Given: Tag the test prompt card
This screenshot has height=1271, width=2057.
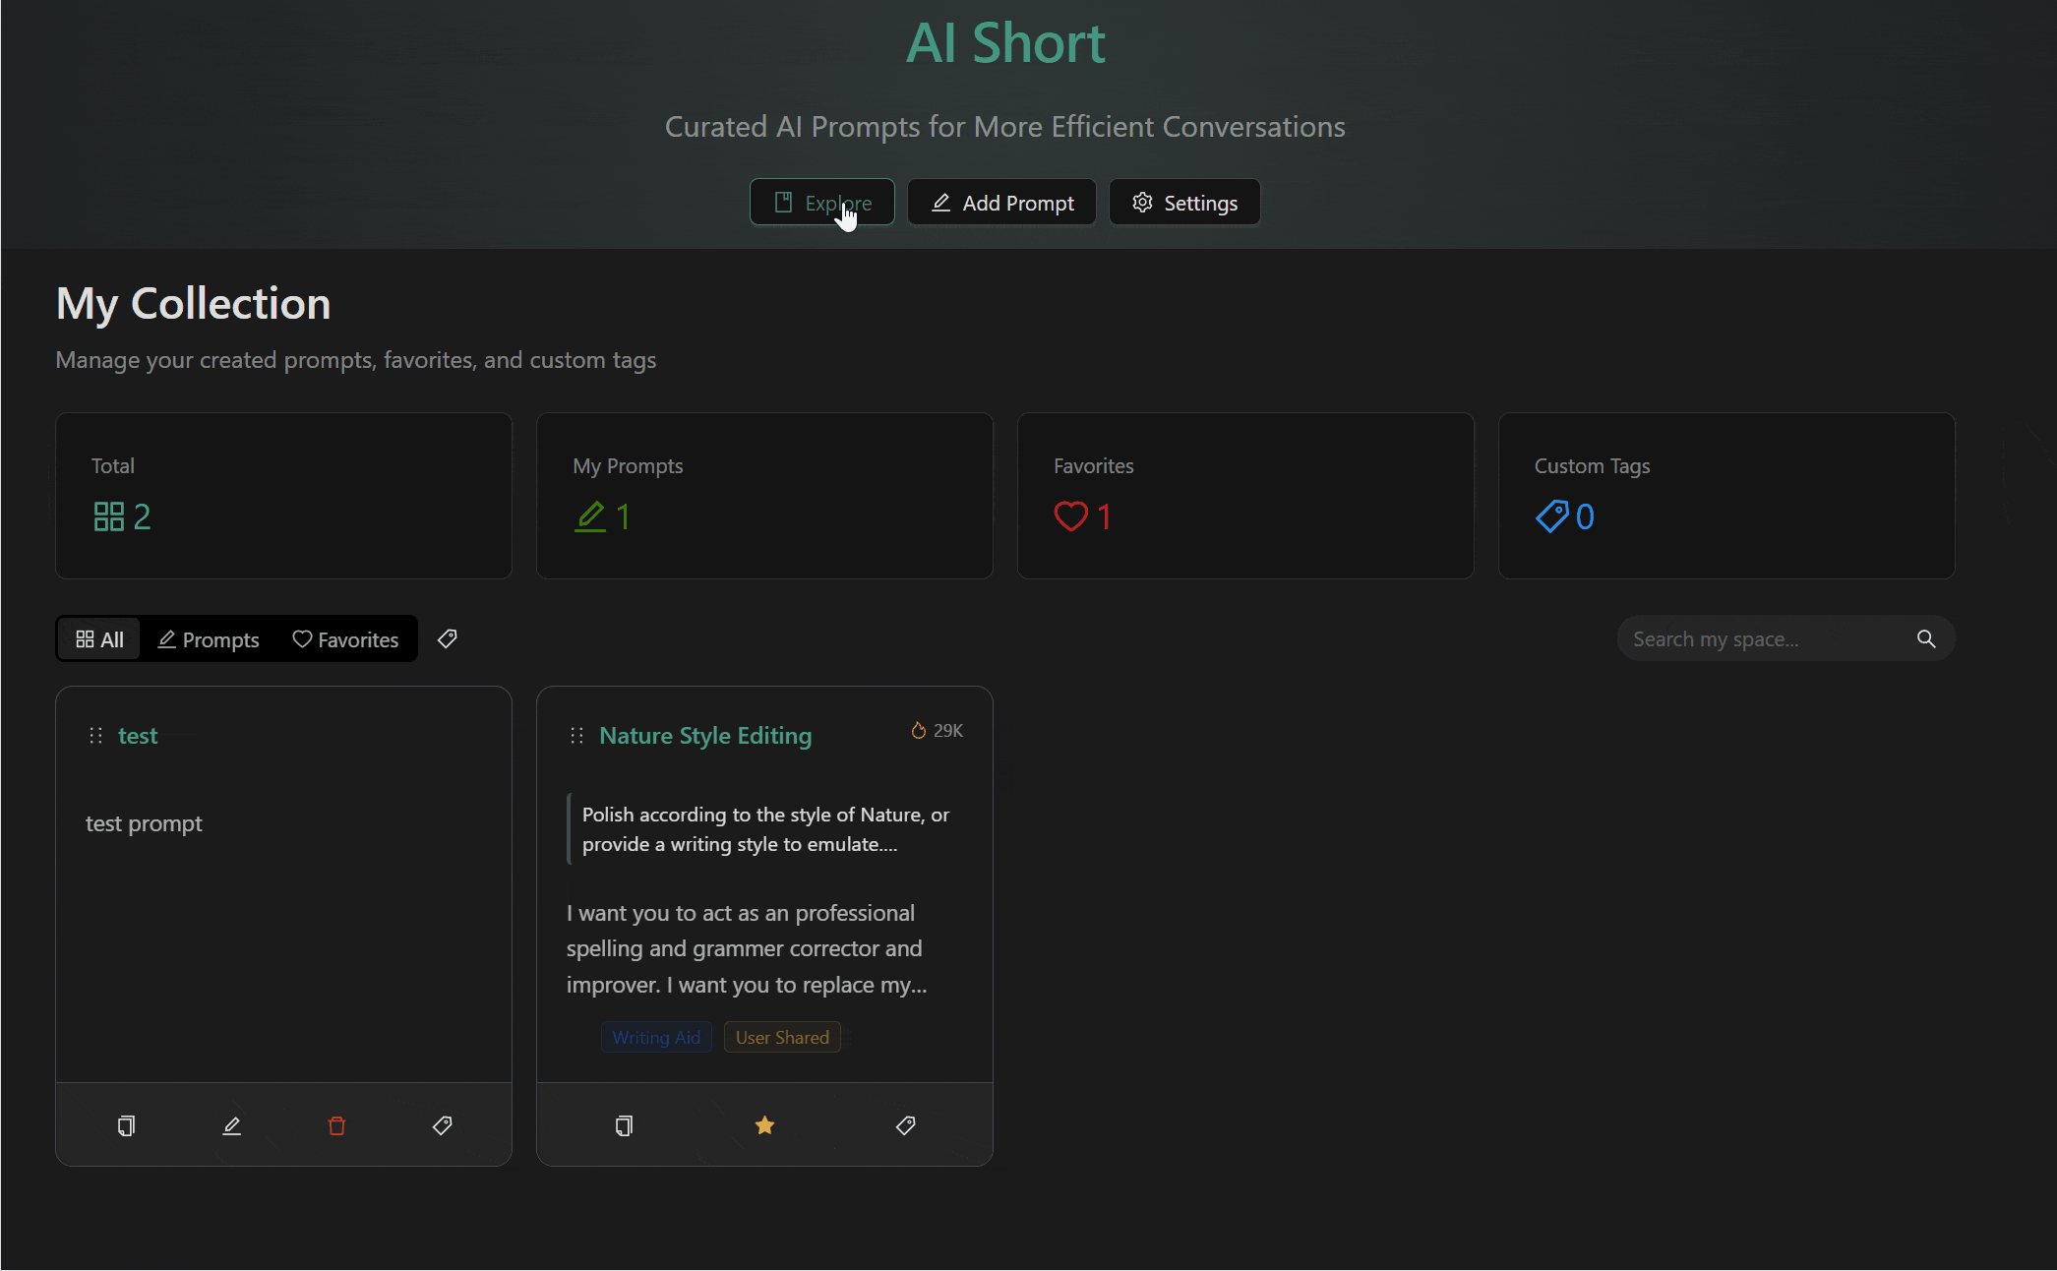Looking at the screenshot, I should point(443,1125).
